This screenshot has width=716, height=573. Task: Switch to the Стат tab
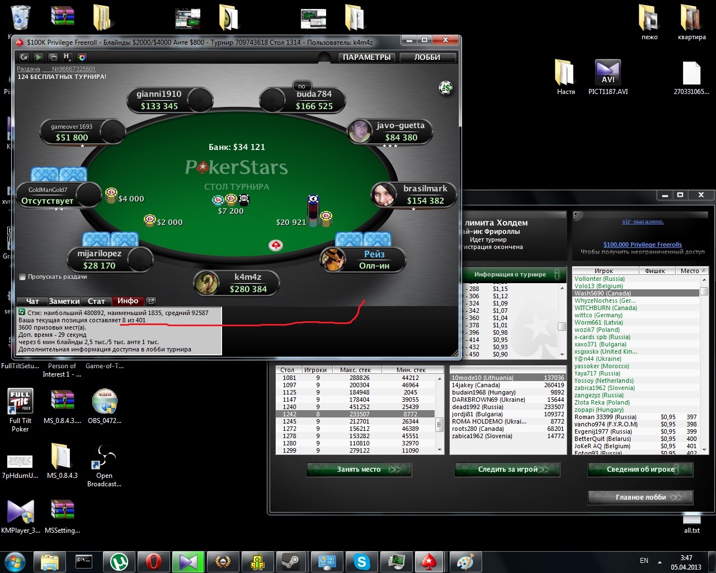click(96, 301)
